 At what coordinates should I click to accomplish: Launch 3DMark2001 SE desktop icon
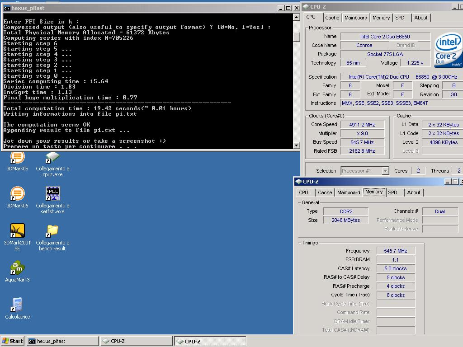pos(18,237)
